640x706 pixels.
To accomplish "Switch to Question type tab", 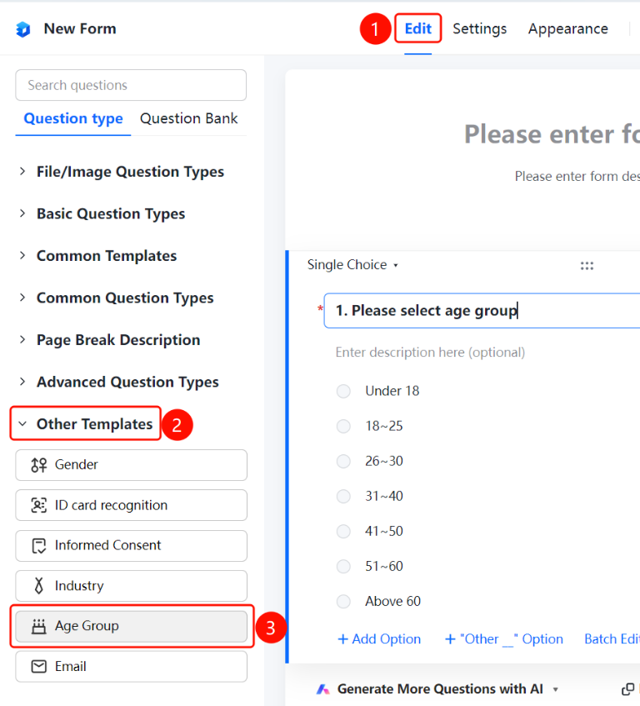I will point(73,119).
